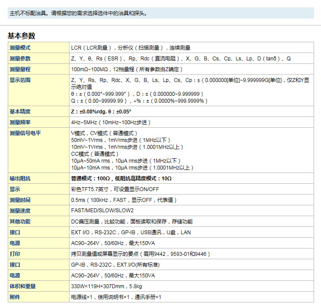Select the 体积和重量 row label
Viewport: 321px width, 308px height.
(x=22, y=286)
